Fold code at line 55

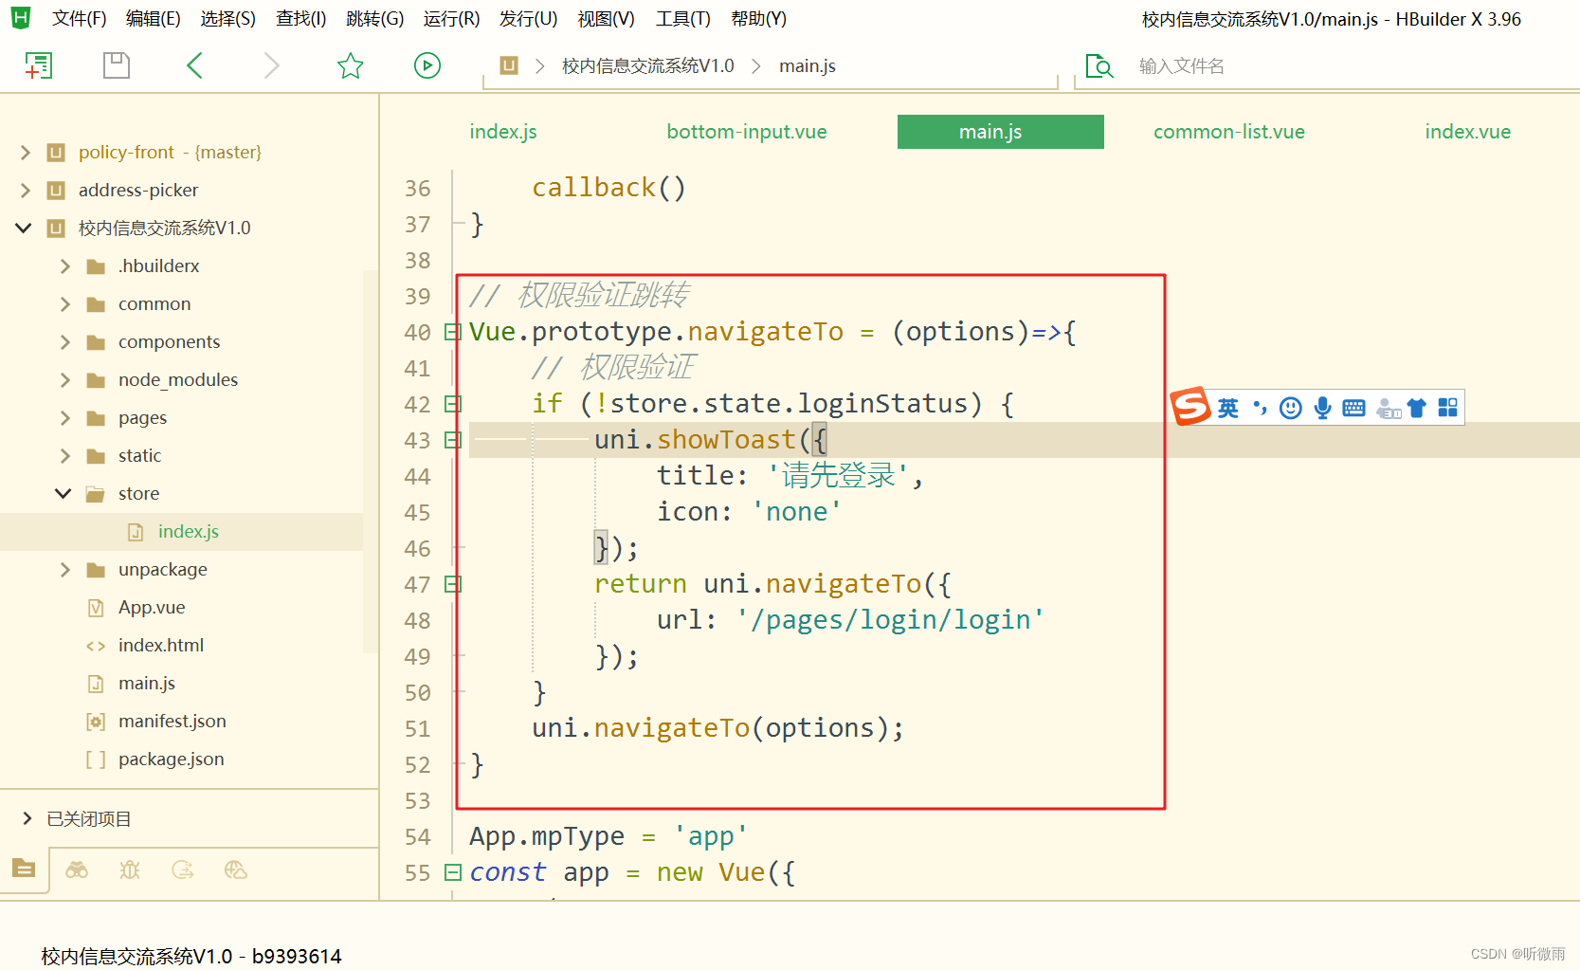pyautogui.click(x=453, y=872)
